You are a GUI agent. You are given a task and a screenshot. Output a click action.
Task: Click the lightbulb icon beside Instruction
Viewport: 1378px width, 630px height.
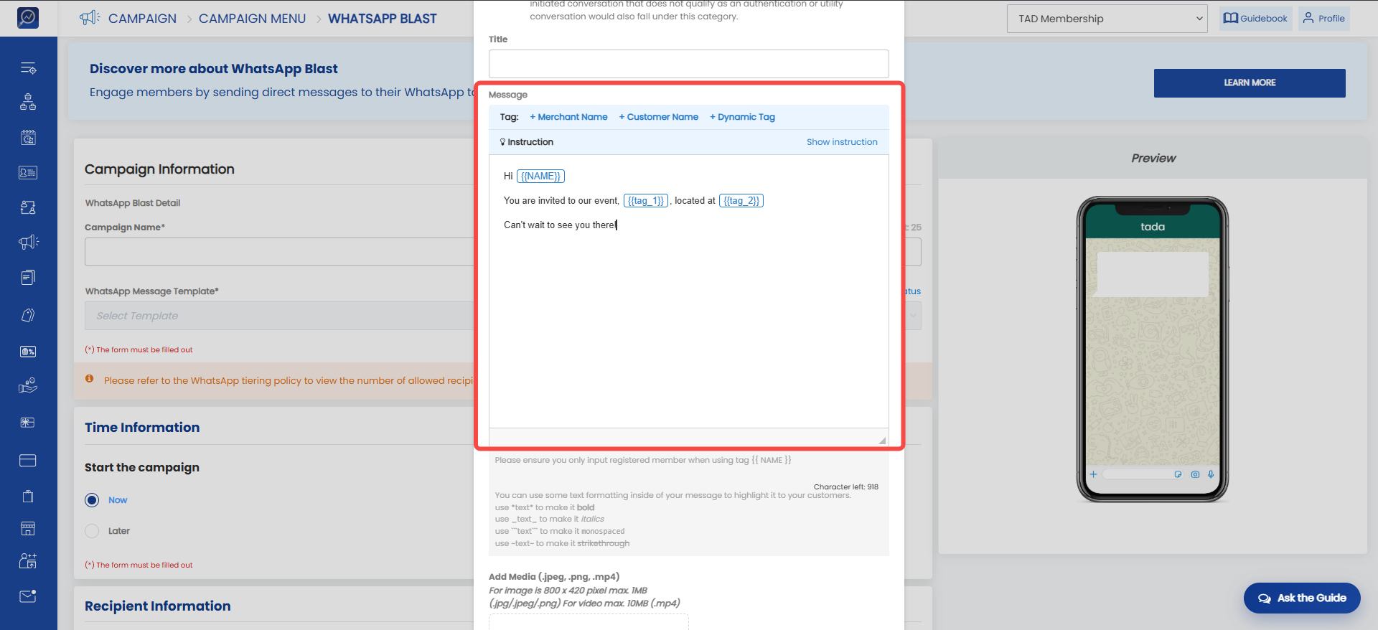click(502, 142)
